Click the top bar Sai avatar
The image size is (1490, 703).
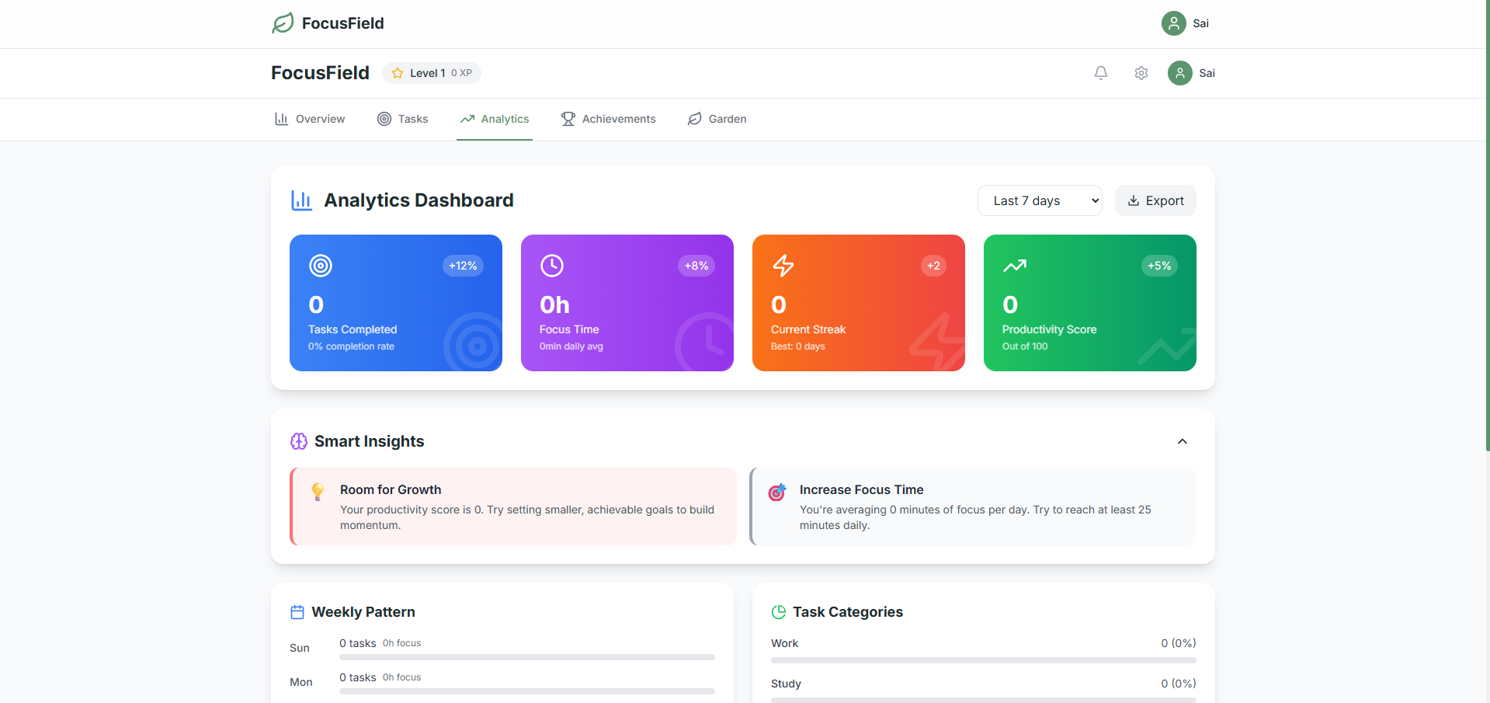(x=1174, y=23)
